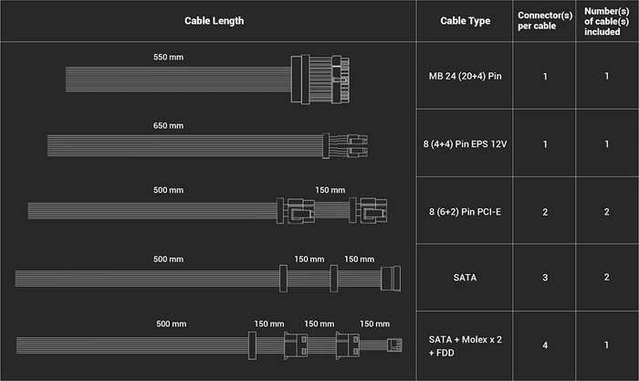This screenshot has height=381, width=639.
Task: Click the Cable Length column header
Action: point(214,21)
